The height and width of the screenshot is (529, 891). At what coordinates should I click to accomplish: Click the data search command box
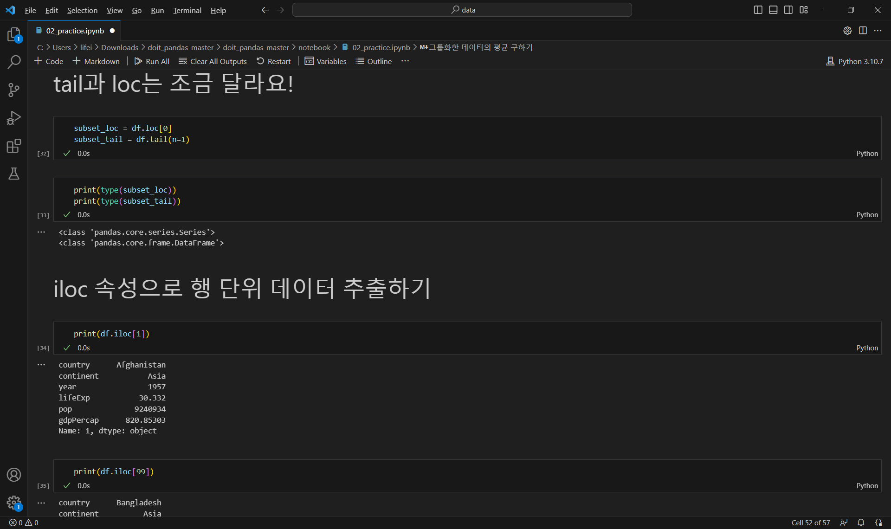pyautogui.click(x=462, y=10)
